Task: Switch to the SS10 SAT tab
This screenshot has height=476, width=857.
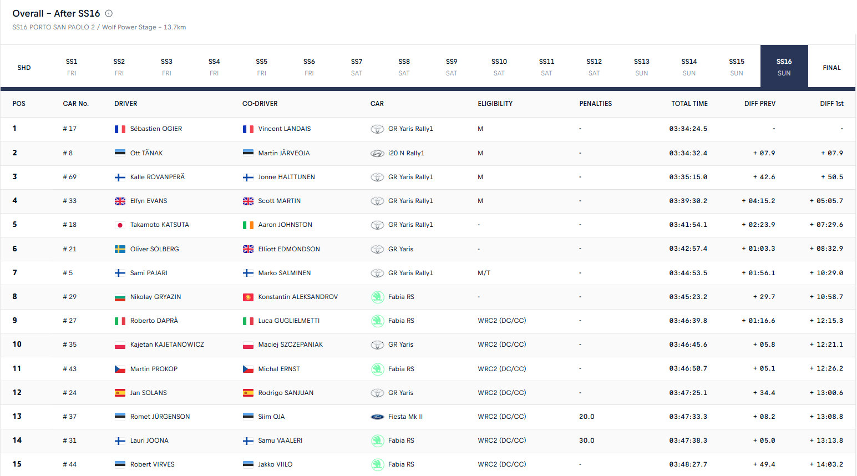Action: click(499, 67)
